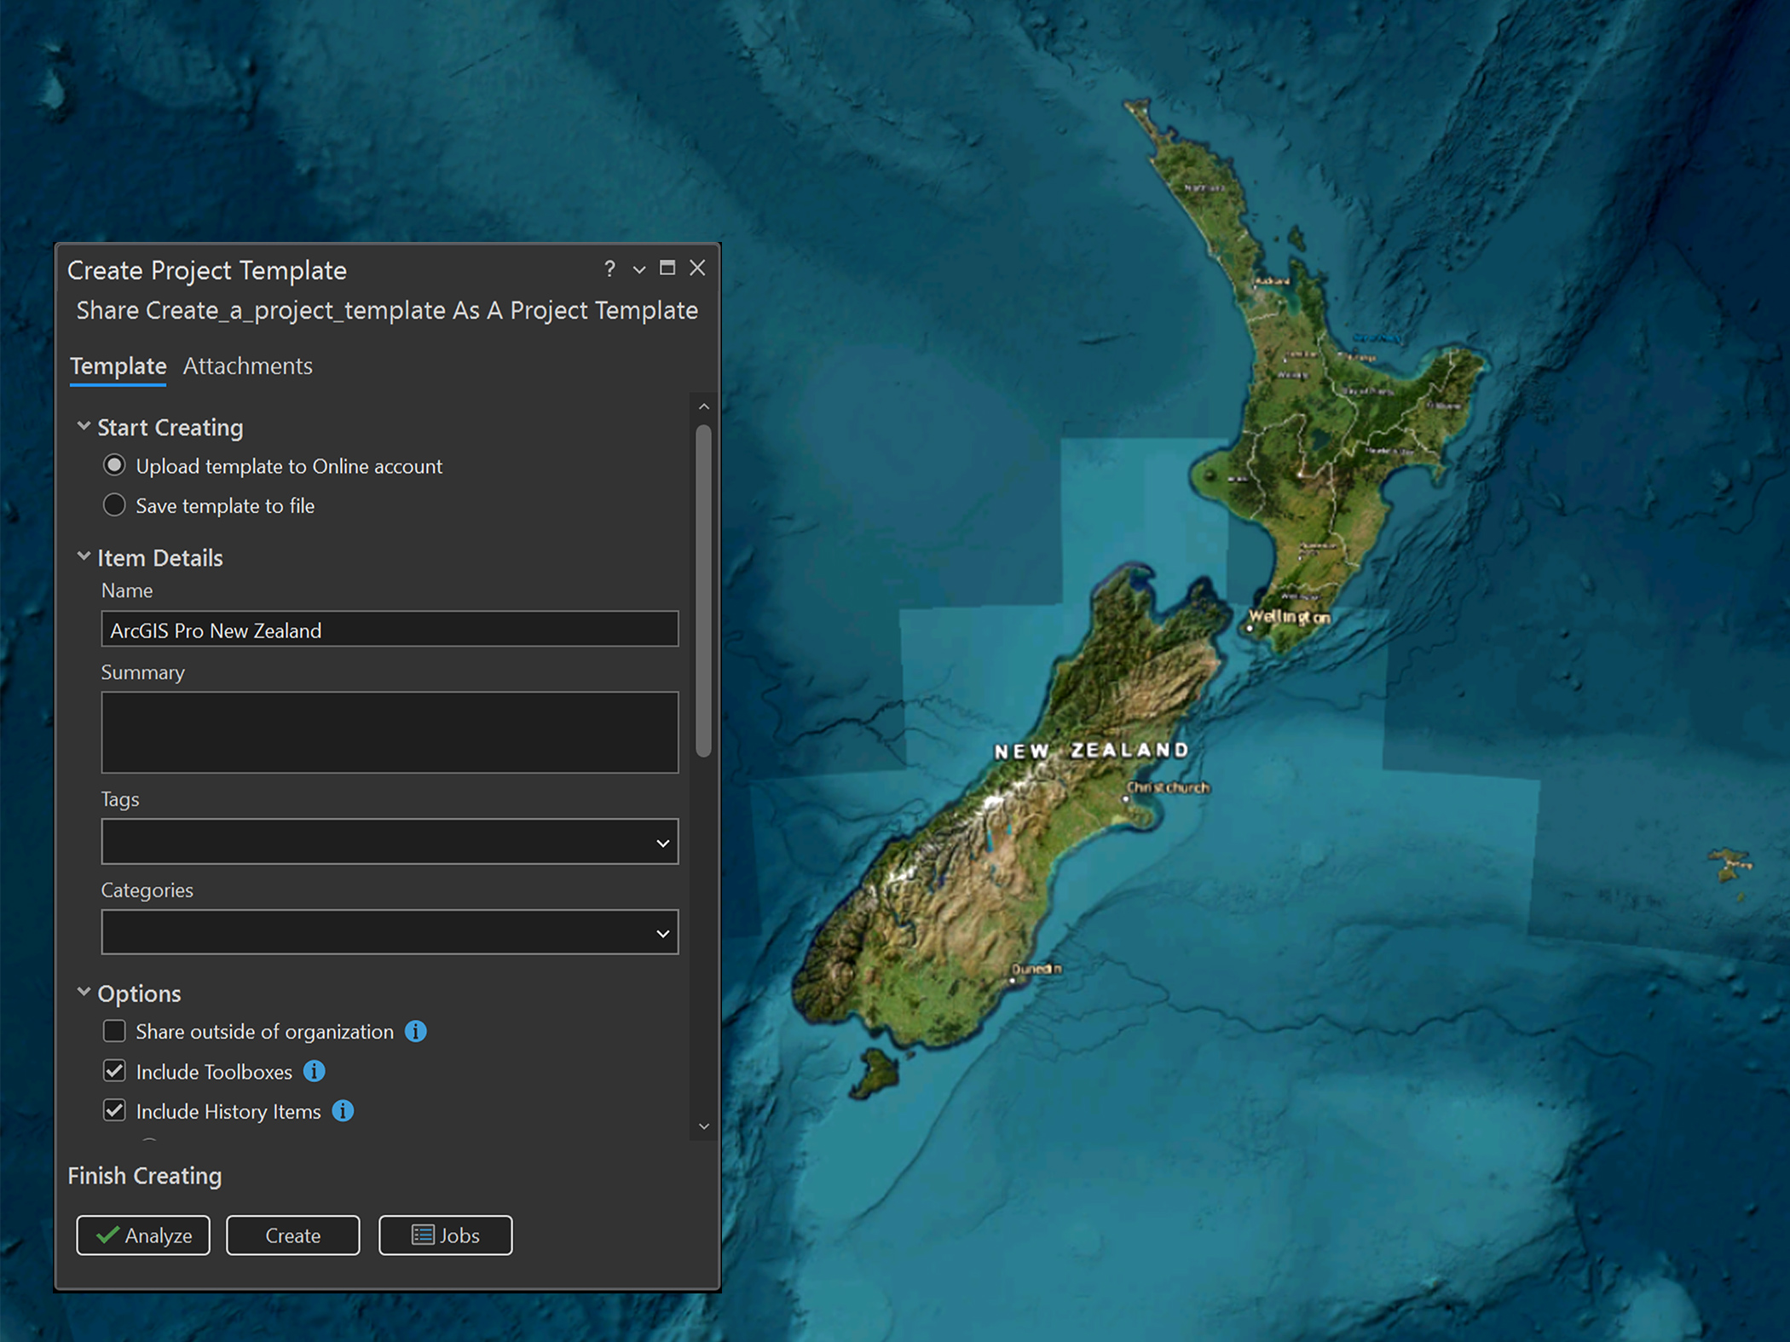Click the info icon next to Include History Items
The height and width of the screenshot is (1342, 1790).
tap(344, 1111)
